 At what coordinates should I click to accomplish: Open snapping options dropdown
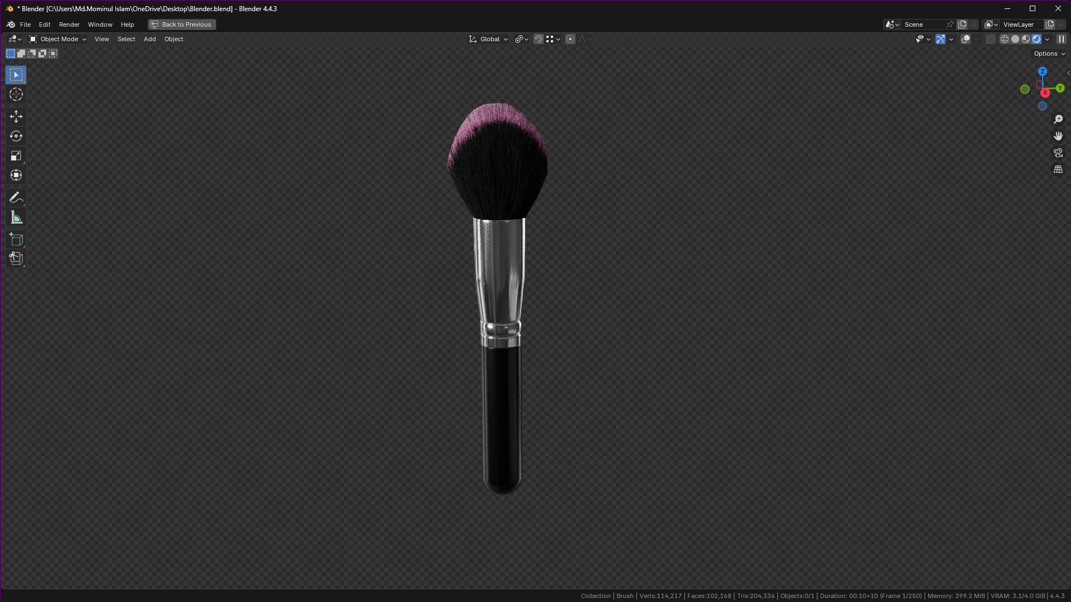pos(554,39)
